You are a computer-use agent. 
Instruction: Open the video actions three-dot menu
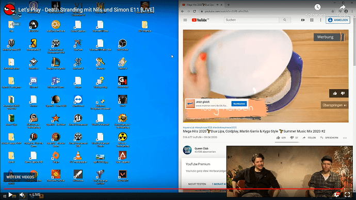tap(345, 138)
